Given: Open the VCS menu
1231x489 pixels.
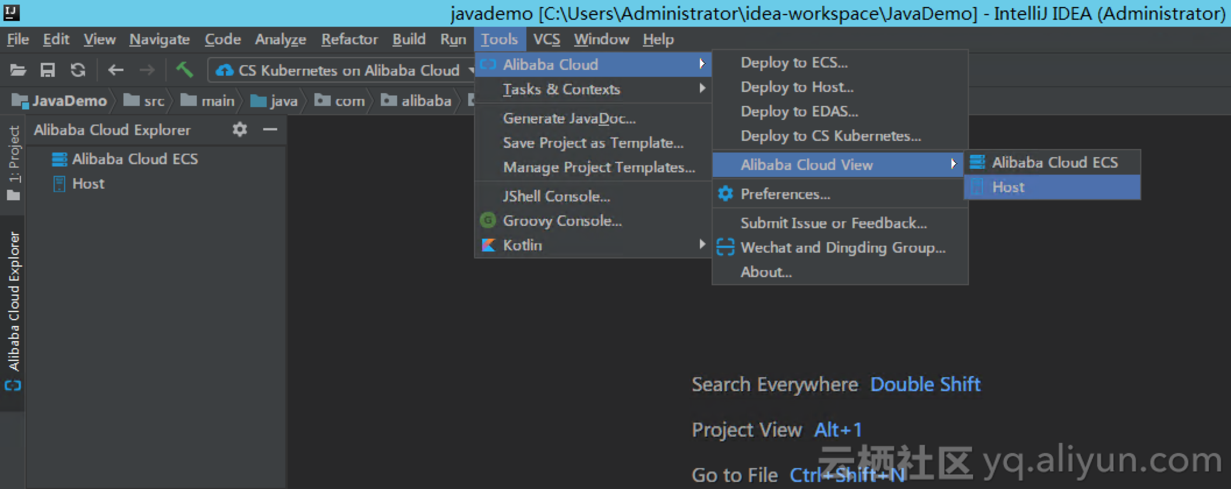Looking at the screenshot, I should click(547, 40).
